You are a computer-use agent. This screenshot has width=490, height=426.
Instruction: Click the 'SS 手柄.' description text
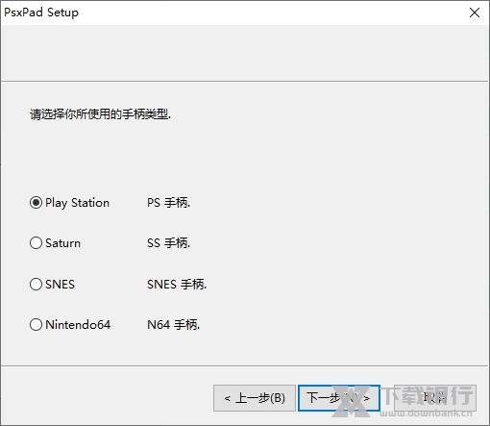168,243
